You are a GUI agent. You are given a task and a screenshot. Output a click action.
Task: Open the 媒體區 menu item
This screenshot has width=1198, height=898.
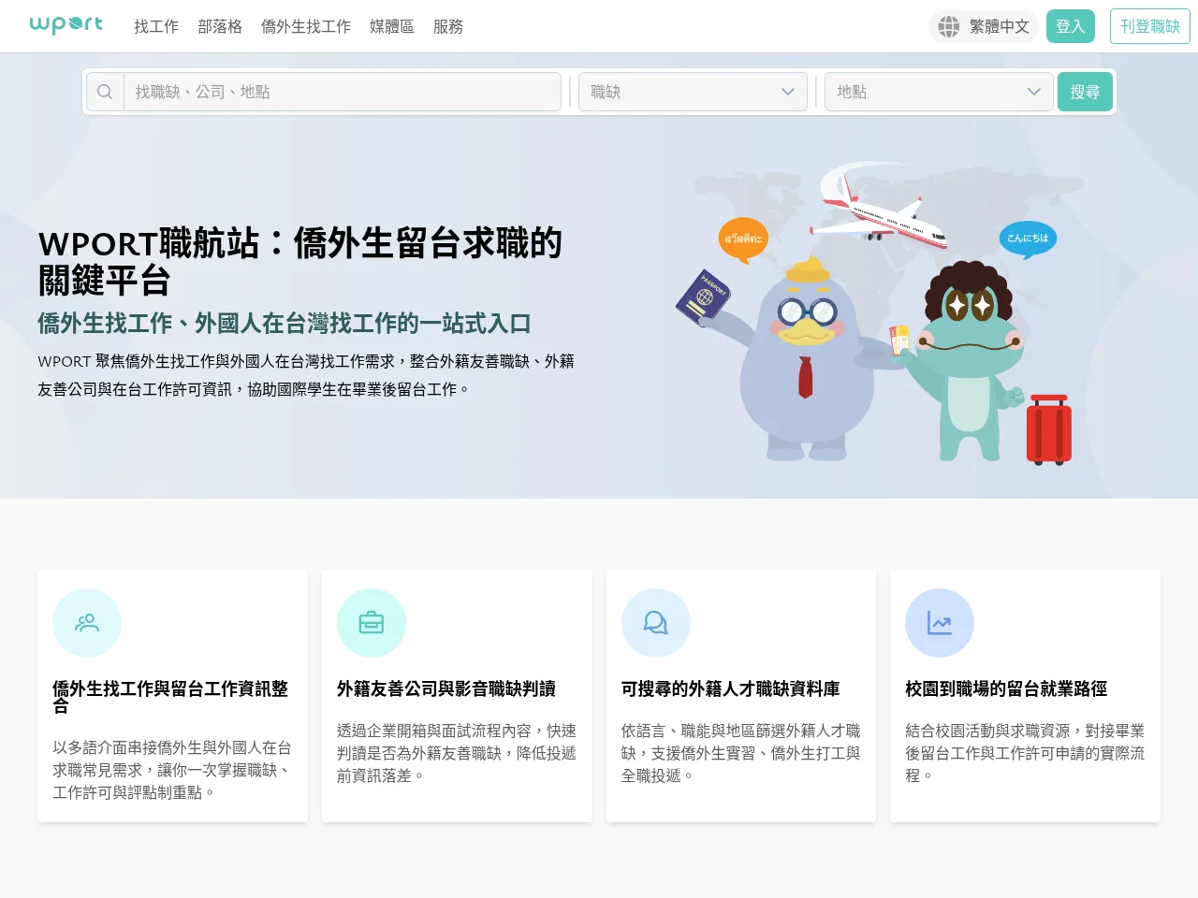pyautogui.click(x=392, y=26)
